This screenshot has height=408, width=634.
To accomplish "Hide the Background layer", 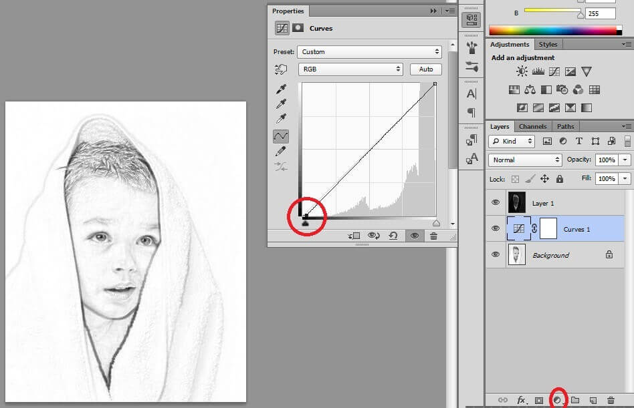I will click(x=496, y=254).
